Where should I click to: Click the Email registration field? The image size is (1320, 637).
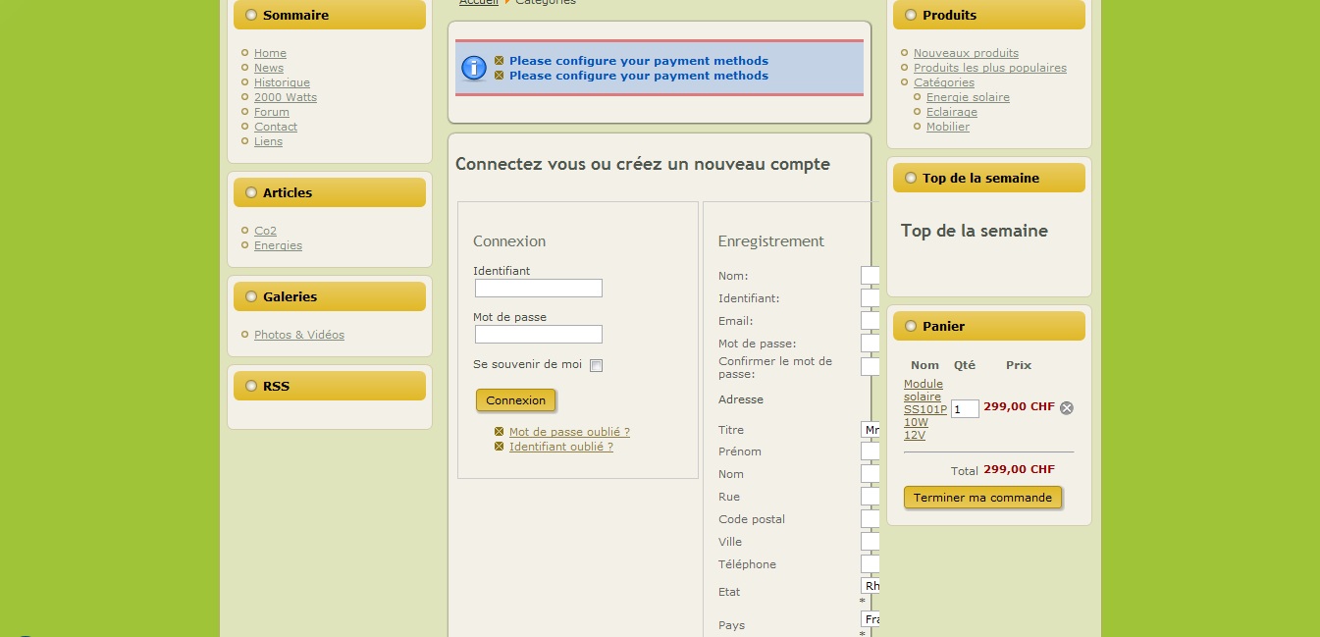[x=870, y=321]
